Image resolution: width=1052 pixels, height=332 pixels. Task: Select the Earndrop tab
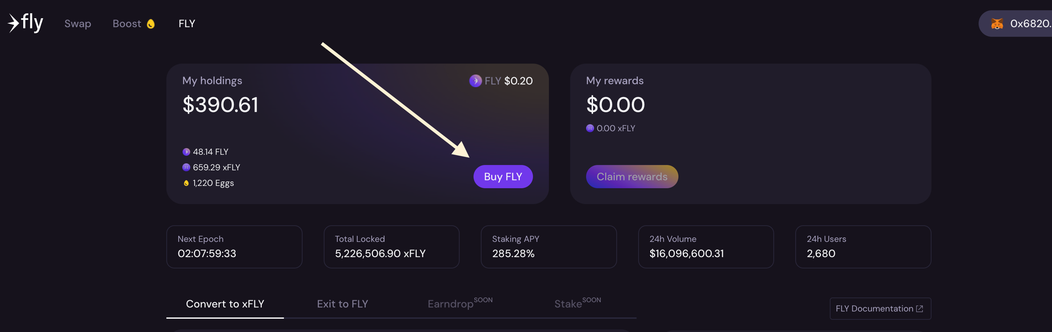tap(451, 304)
